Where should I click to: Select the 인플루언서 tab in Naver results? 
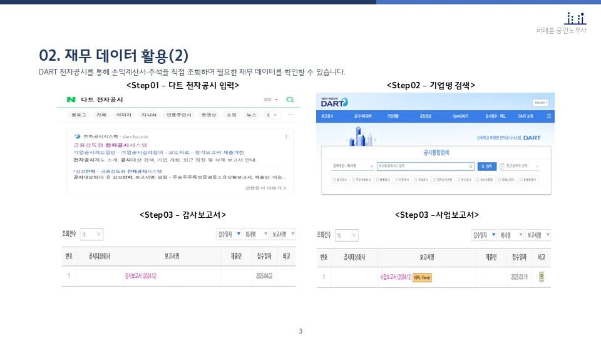click(x=178, y=115)
